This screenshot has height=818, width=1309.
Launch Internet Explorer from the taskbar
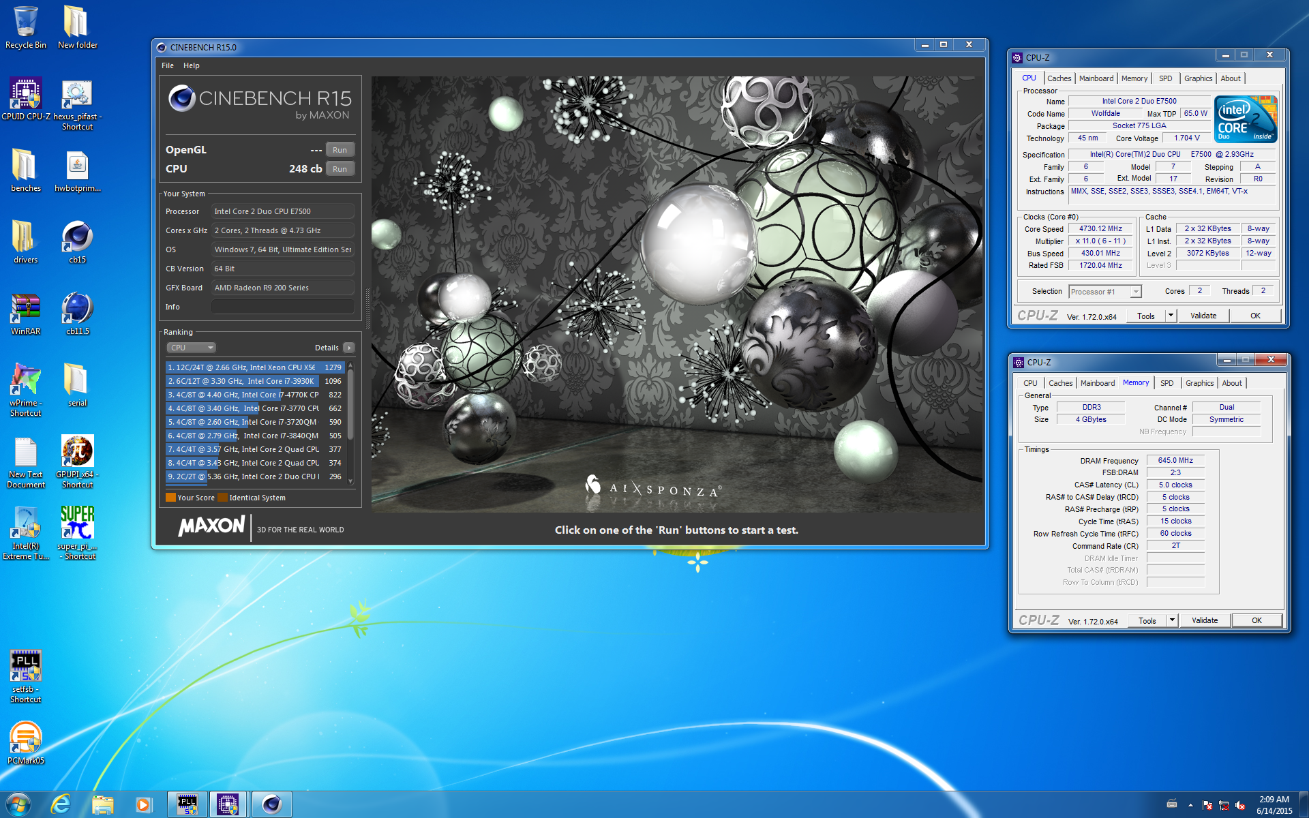[x=61, y=805]
